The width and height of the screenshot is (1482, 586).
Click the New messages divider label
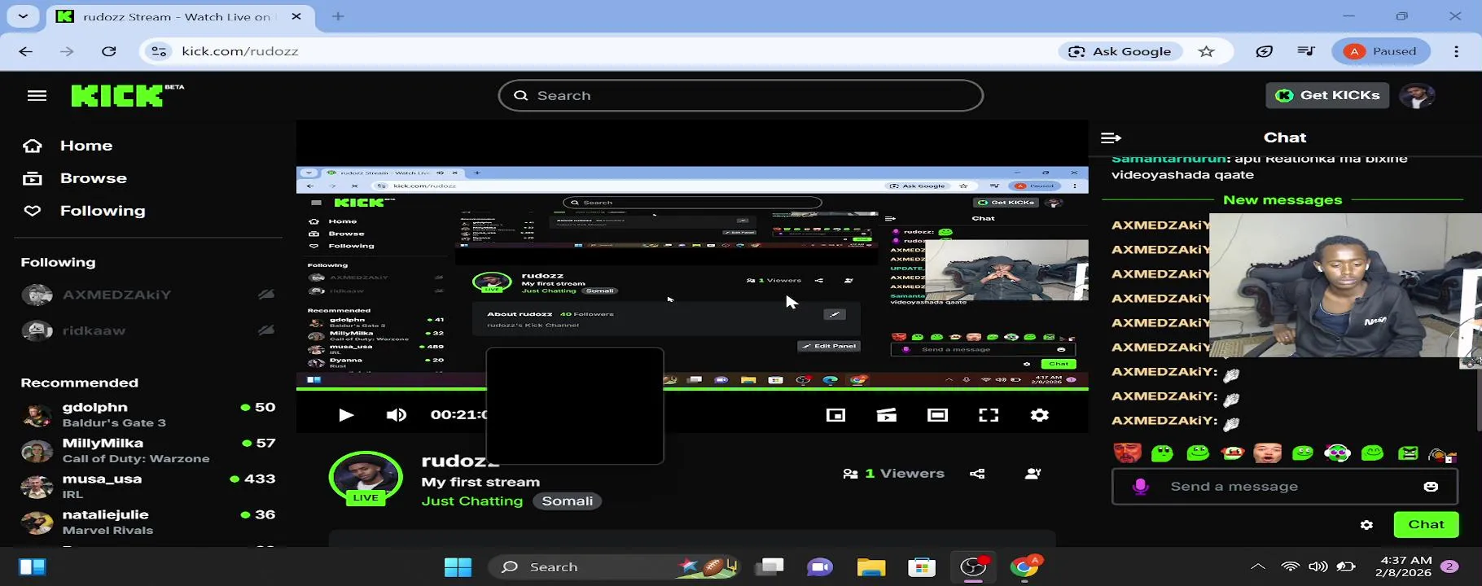pos(1282,200)
